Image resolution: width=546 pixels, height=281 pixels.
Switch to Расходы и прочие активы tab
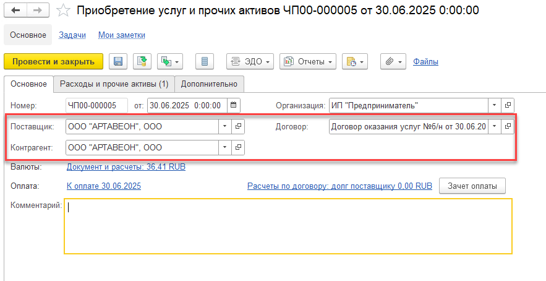click(x=114, y=84)
